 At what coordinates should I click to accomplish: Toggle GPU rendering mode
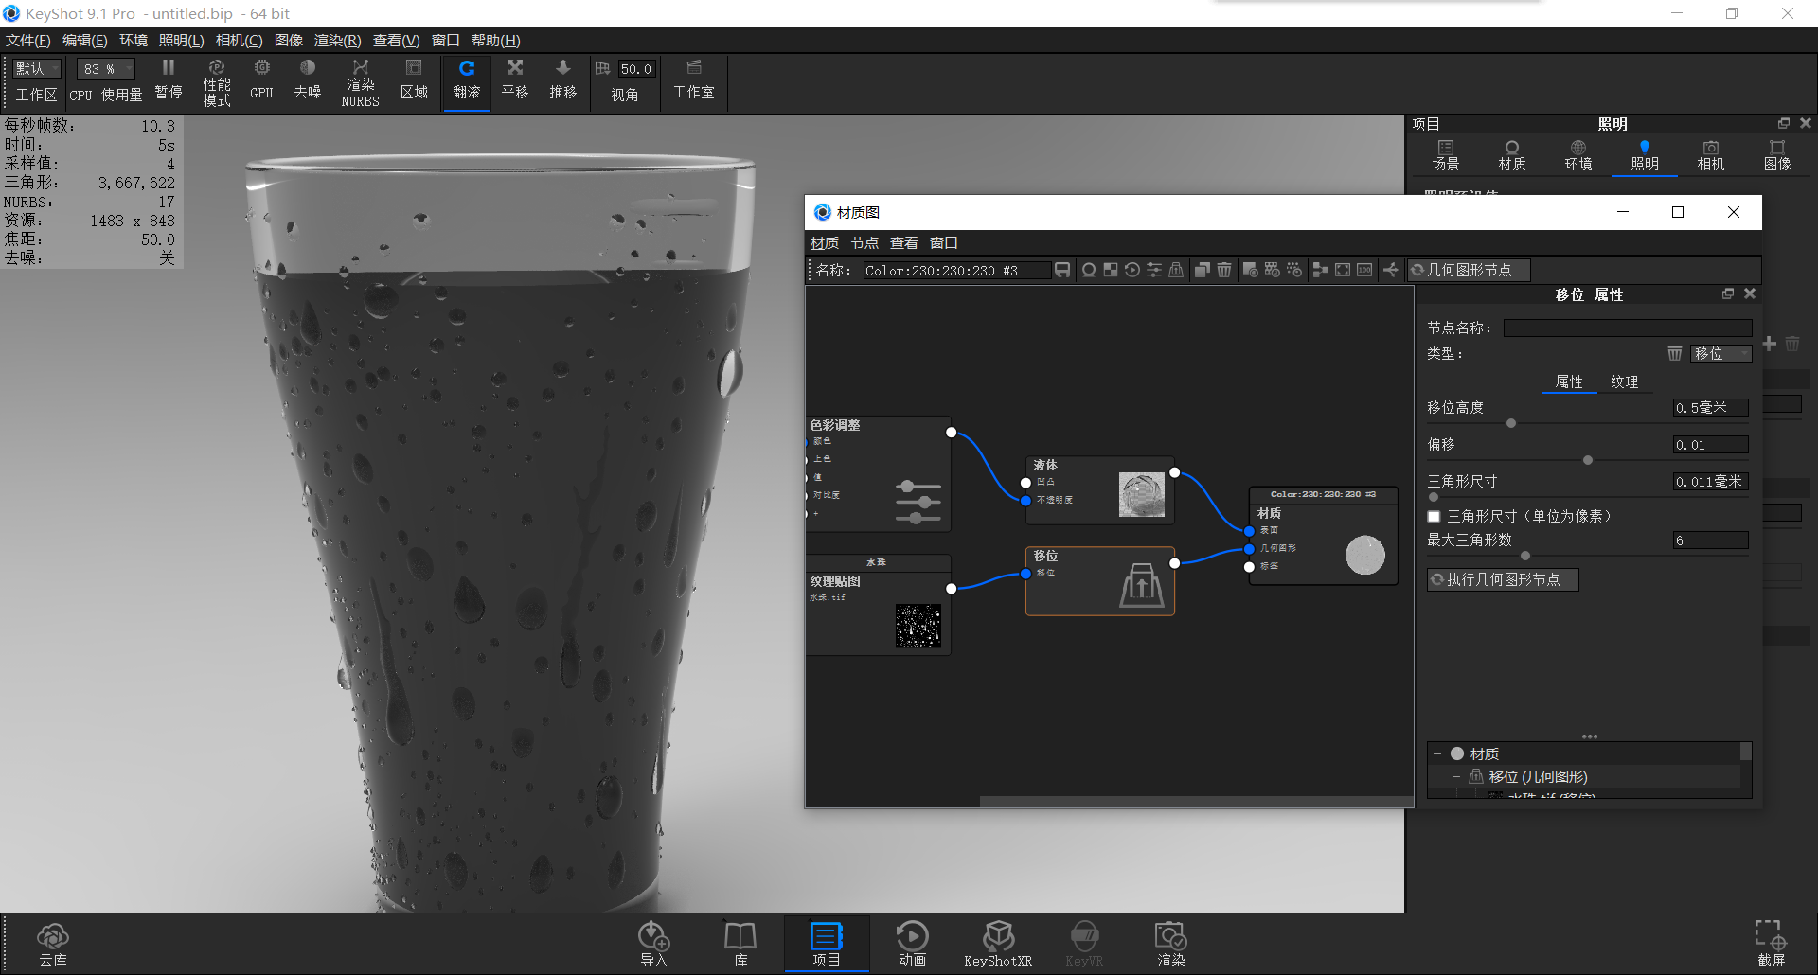260,81
